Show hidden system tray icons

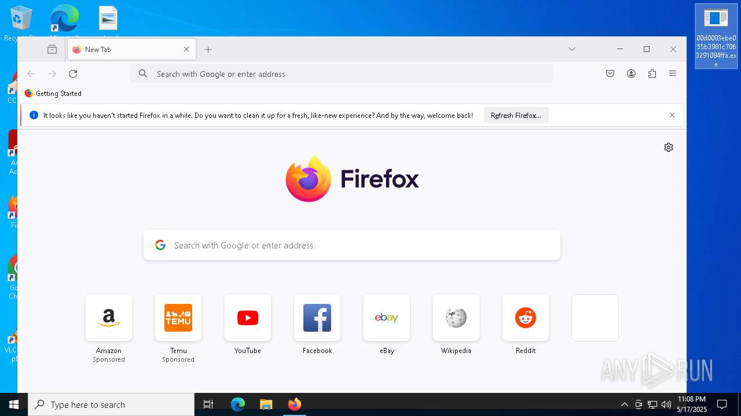coord(624,404)
